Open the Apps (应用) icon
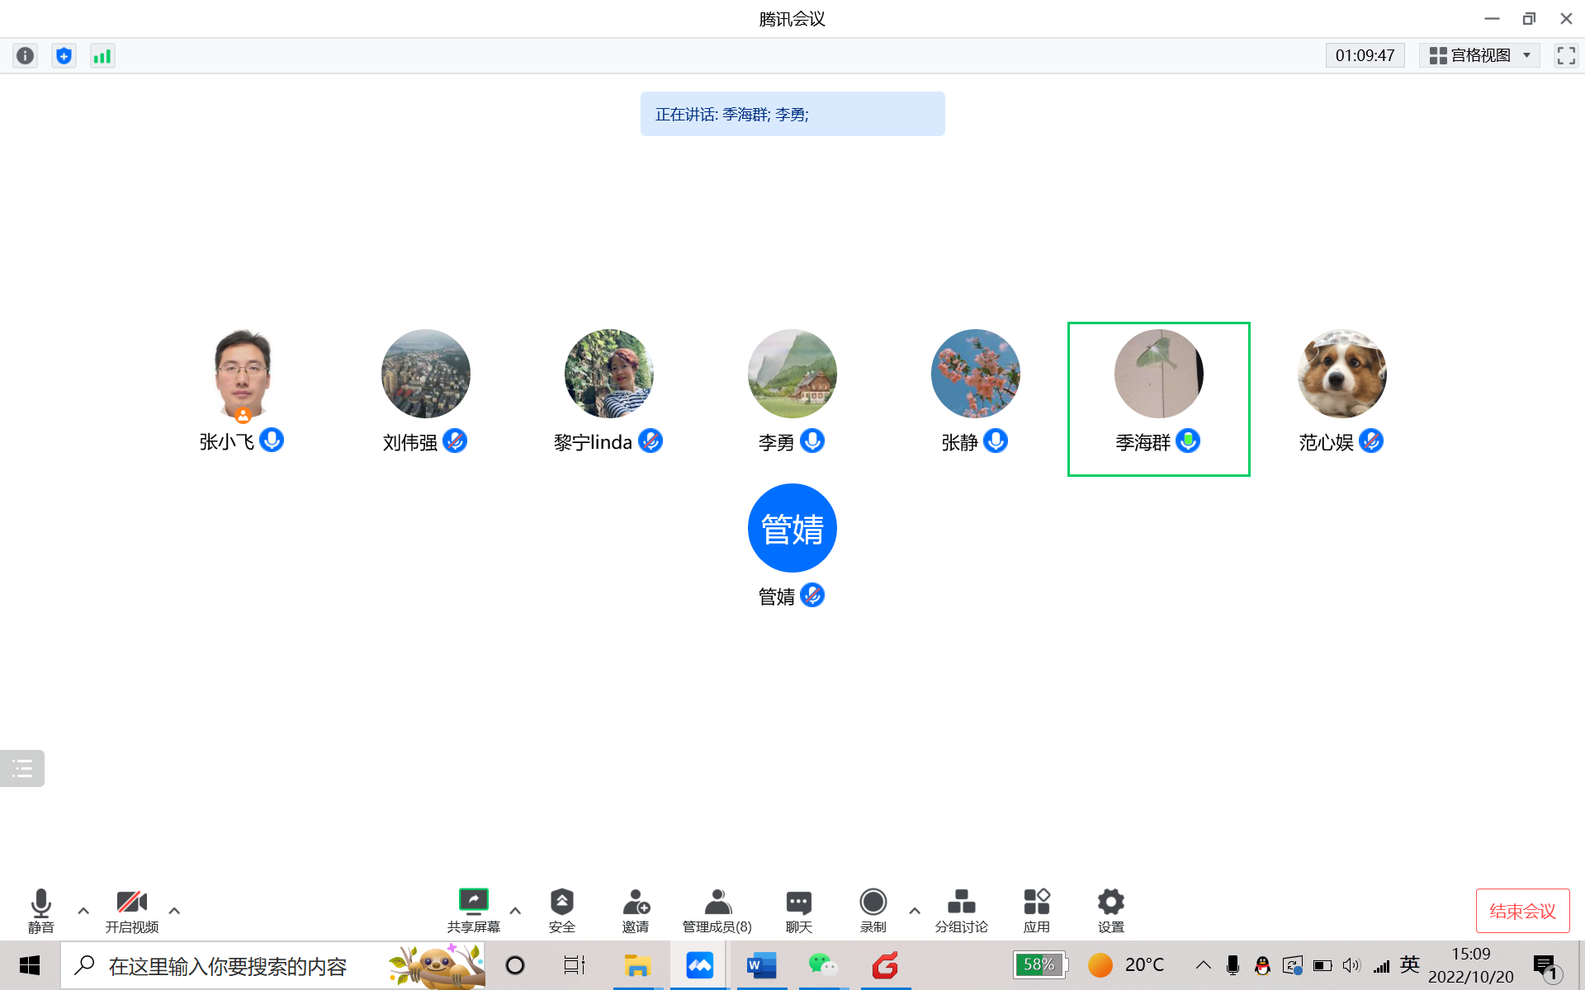This screenshot has height=990, width=1585. coord(1036,910)
